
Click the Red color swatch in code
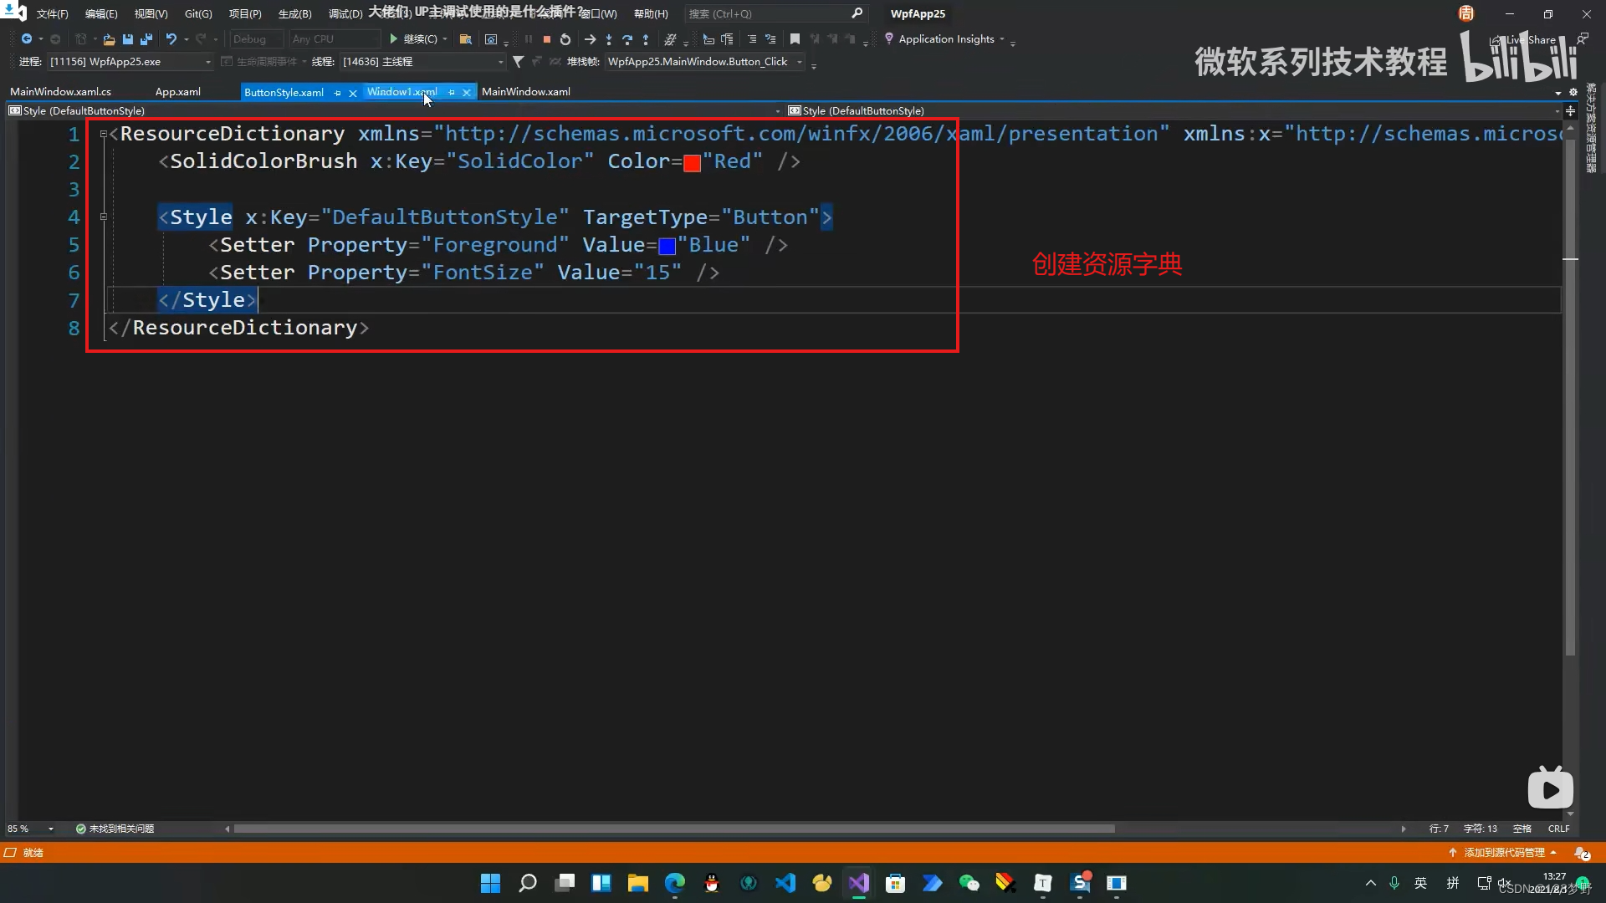pos(692,163)
